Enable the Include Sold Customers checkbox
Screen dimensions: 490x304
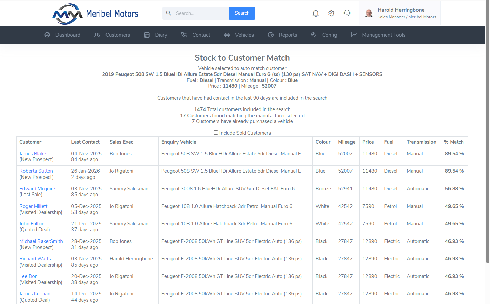click(216, 133)
